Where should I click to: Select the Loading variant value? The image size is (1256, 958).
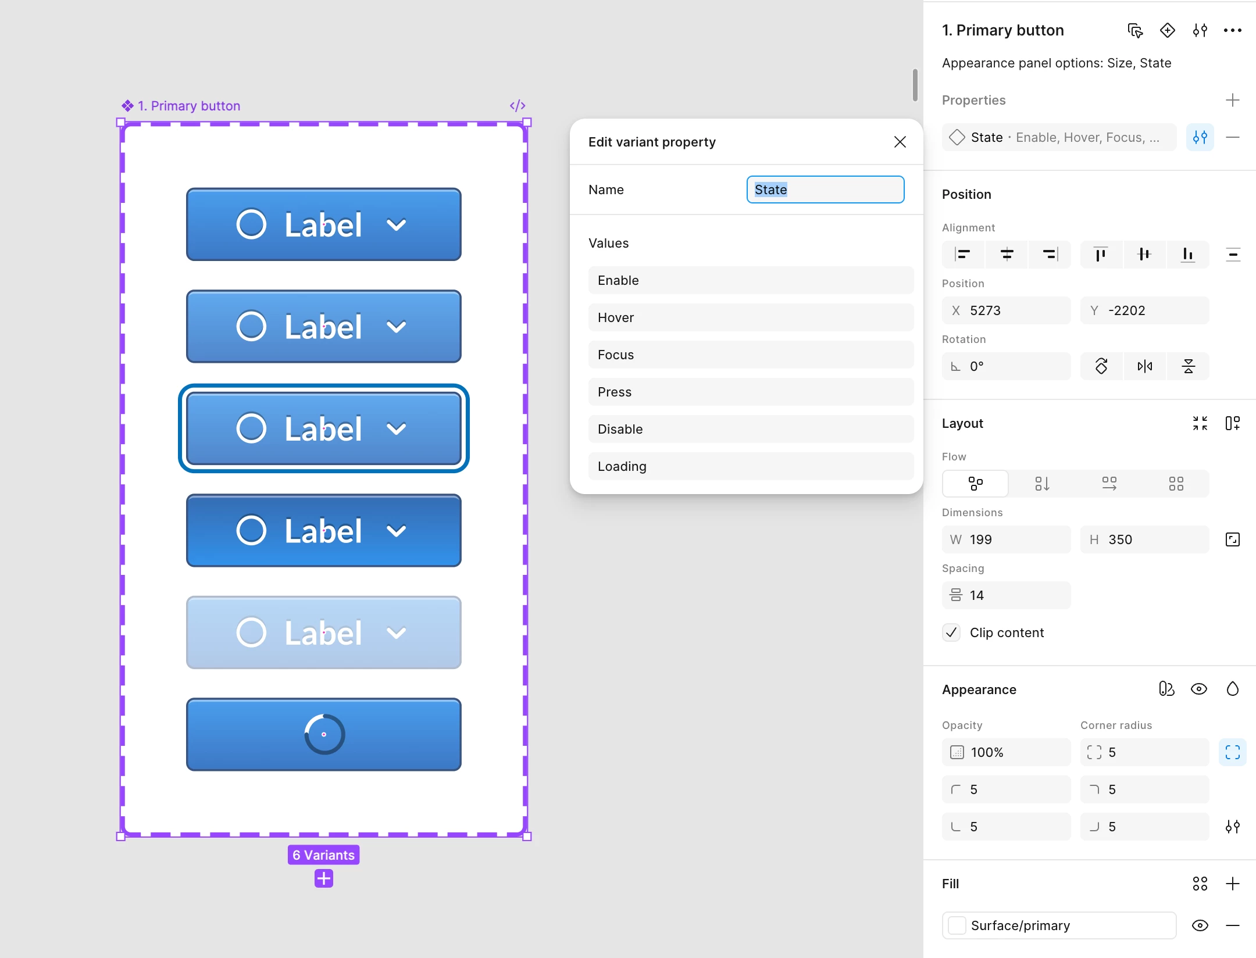[751, 466]
